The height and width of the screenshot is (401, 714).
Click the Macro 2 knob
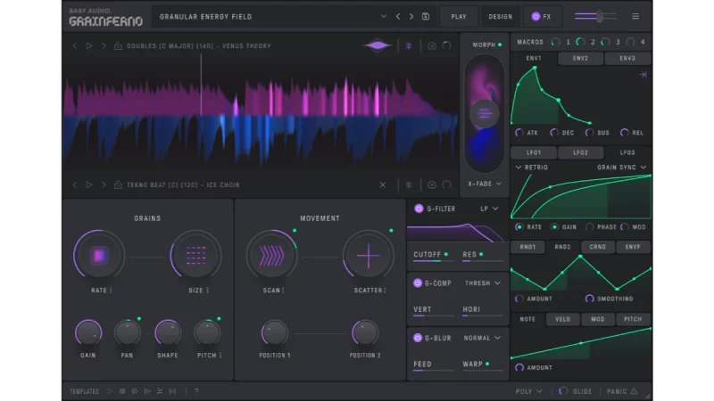(x=580, y=42)
